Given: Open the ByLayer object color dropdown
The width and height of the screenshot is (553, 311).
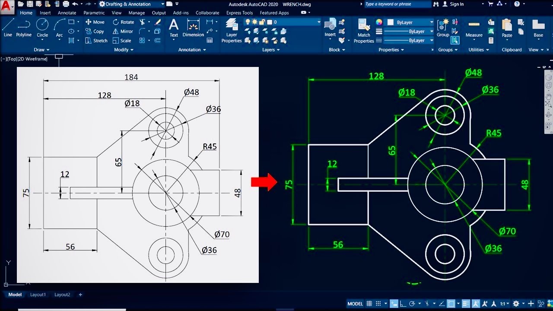Looking at the screenshot, I should pos(410,22).
